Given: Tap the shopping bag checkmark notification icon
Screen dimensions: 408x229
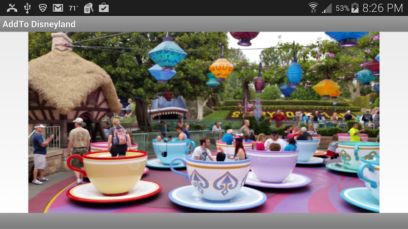Looking at the screenshot, I should (x=104, y=8).
